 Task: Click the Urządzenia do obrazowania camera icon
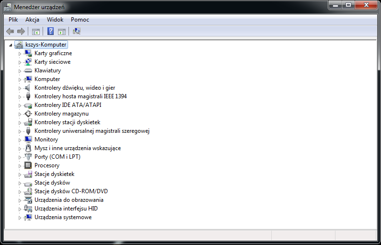coord(28,200)
